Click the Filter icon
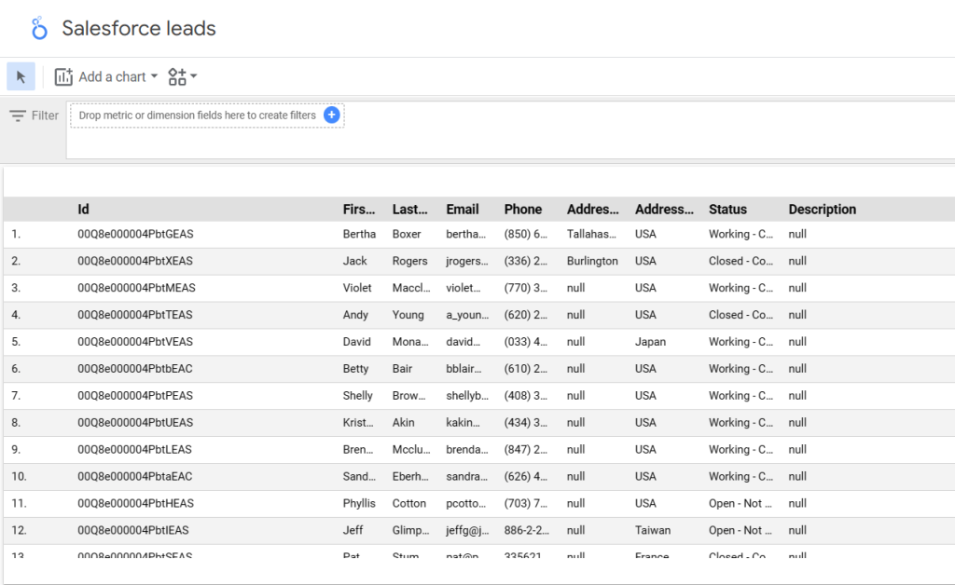This screenshot has height=585, width=955. coord(18,116)
